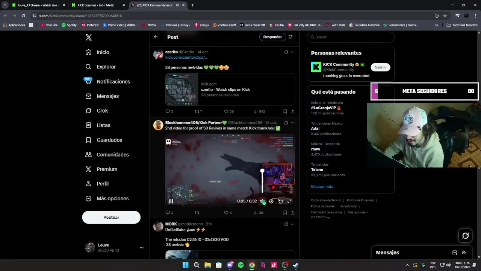The height and width of the screenshot is (271, 481).
Task: Bookmark Blackhammer406's post
Action: pyautogui.click(x=285, y=213)
